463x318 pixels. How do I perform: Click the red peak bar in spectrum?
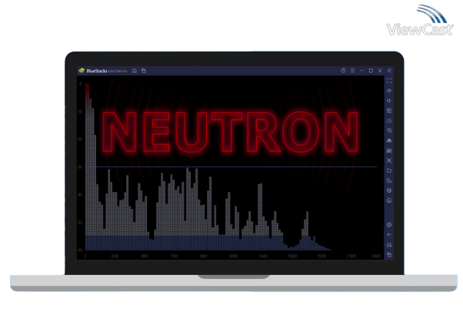(x=88, y=95)
